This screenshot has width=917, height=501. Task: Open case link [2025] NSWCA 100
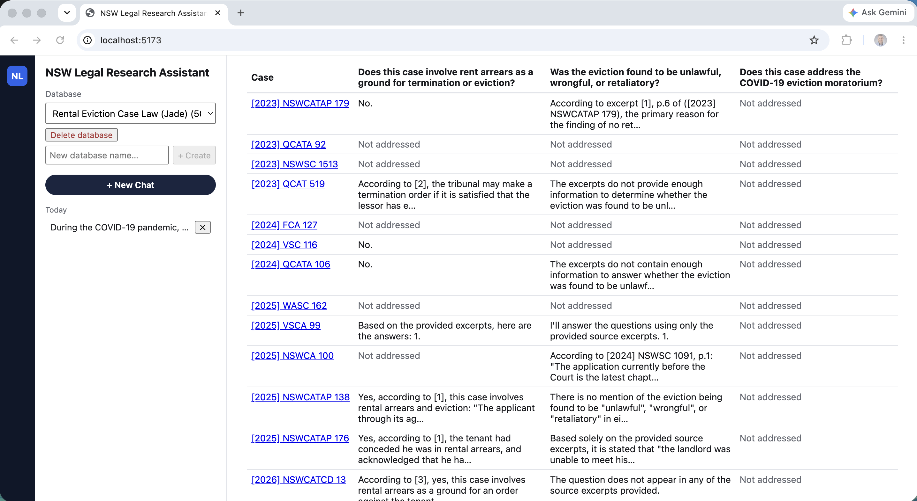(292, 356)
